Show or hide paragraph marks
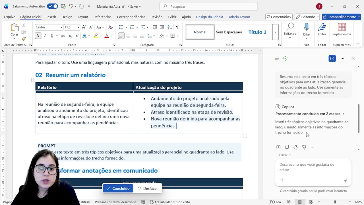 click(x=177, y=27)
